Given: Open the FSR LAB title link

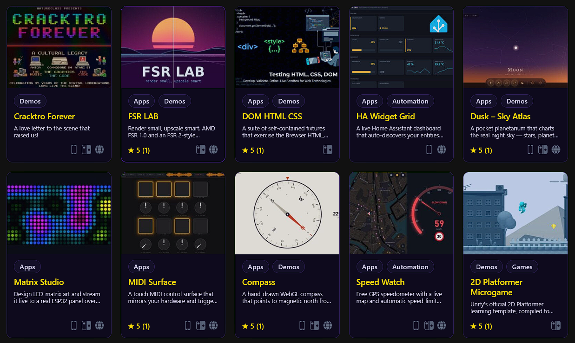Looking at the screenshot, I should click(144, 116).
